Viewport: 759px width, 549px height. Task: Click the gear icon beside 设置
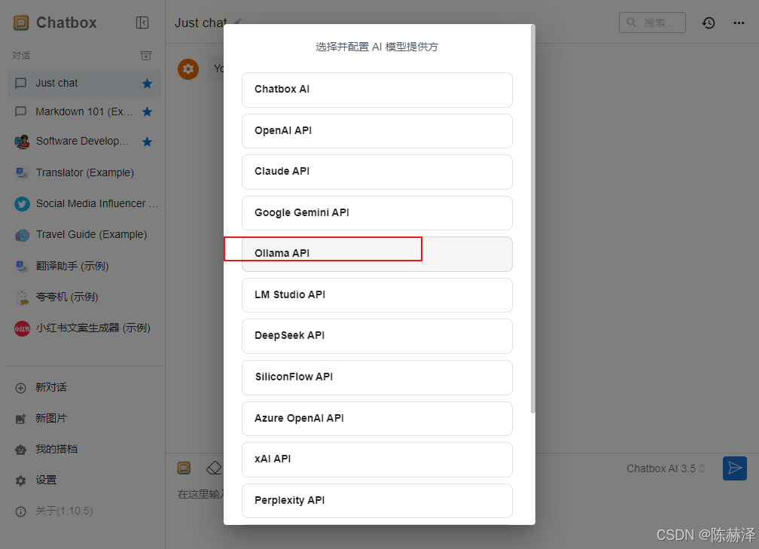pyautogui.click(x=21, y=481)
